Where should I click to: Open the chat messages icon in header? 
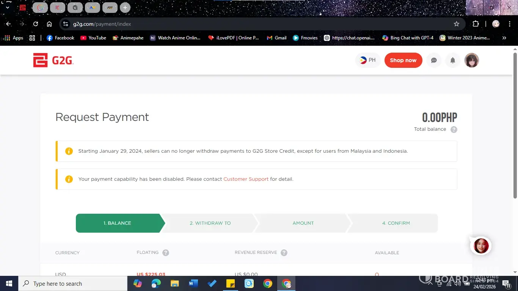pos(434,60)
